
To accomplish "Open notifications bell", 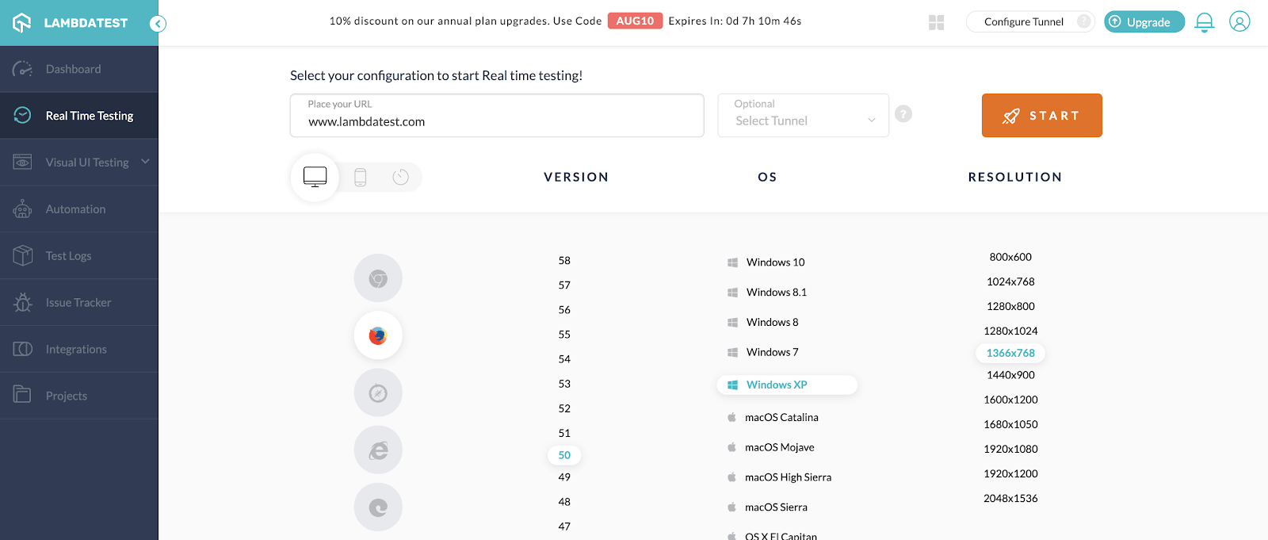I will (1204, 22).
